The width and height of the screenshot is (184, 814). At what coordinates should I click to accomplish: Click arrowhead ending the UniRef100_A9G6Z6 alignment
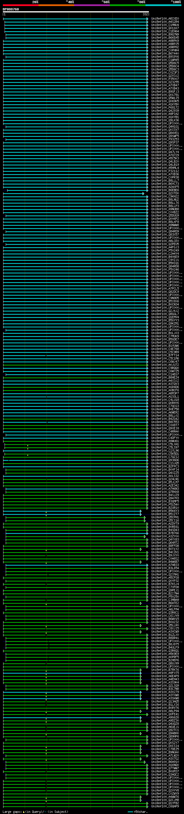click(x=141, y=718)
